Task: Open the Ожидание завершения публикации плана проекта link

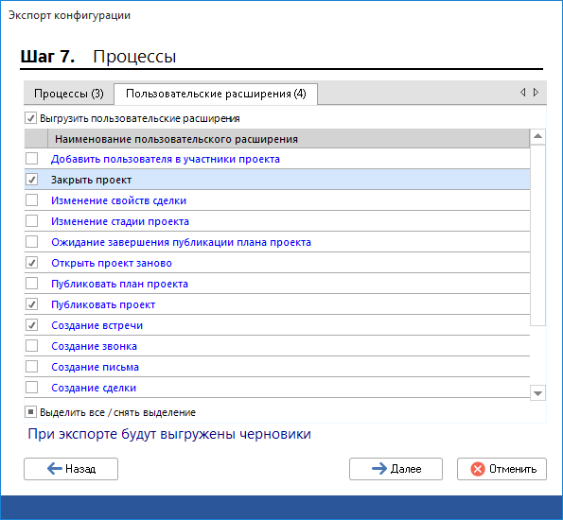Action: [x=181, y=242]
